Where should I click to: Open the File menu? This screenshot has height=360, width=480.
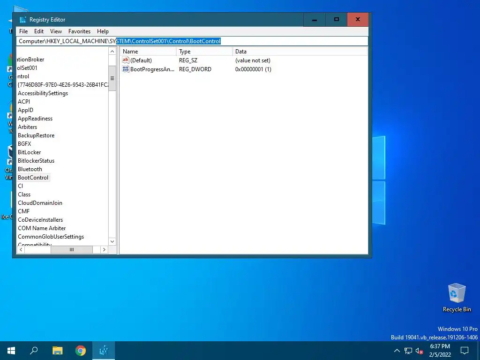[x=23, y=31]
